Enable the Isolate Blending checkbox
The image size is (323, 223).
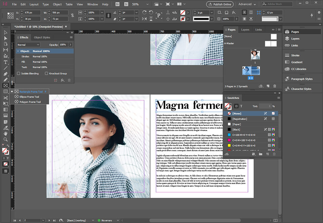click(19, 73)
